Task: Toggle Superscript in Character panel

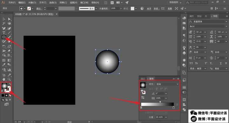Action: pos(206,63)
